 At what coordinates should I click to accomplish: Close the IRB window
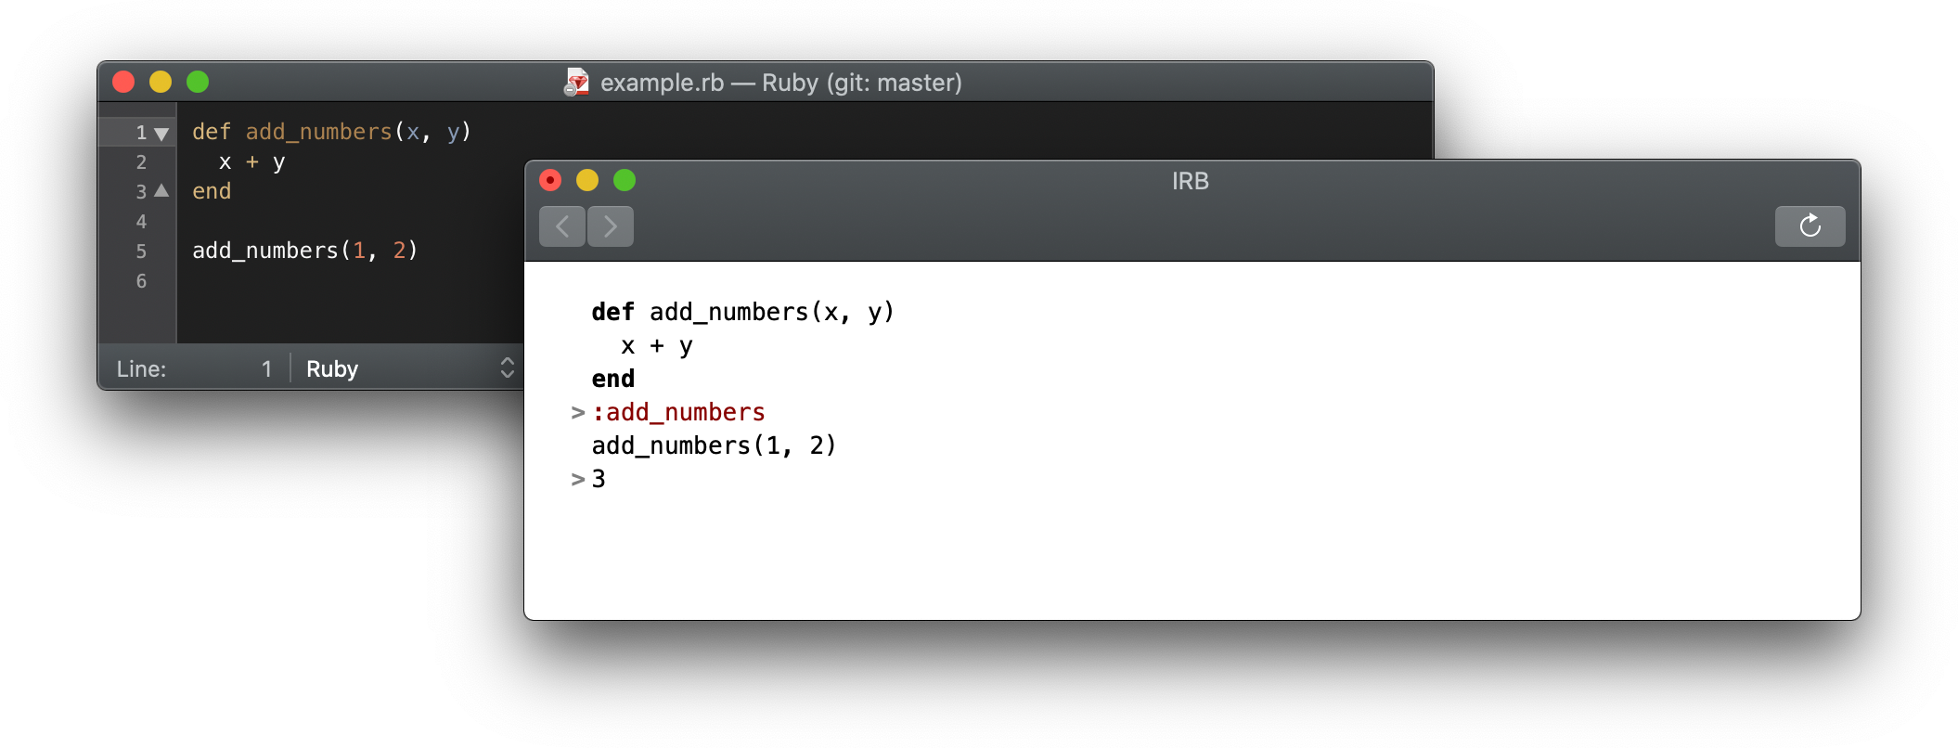click(550, 180)
